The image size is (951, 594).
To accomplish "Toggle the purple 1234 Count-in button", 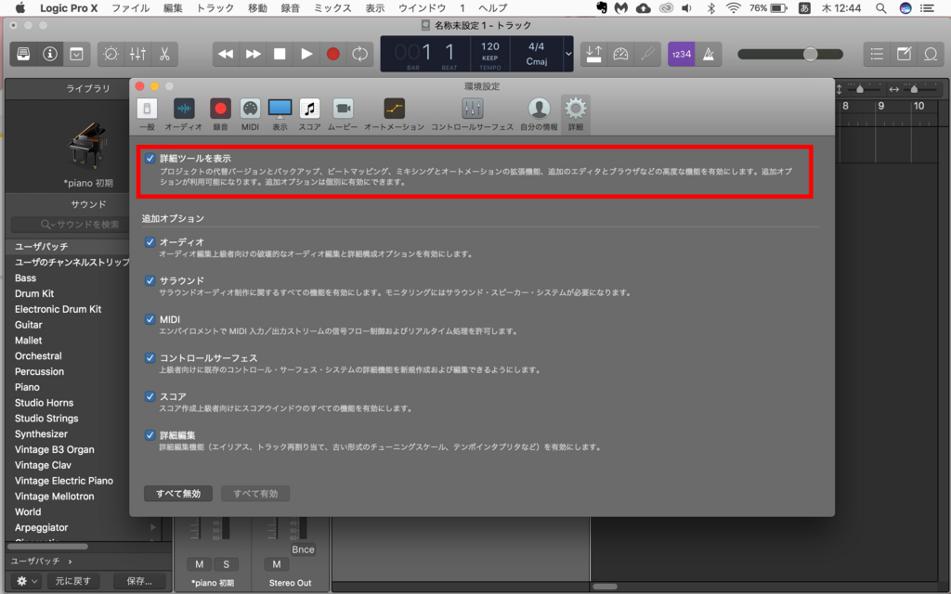I will (681, 54).
